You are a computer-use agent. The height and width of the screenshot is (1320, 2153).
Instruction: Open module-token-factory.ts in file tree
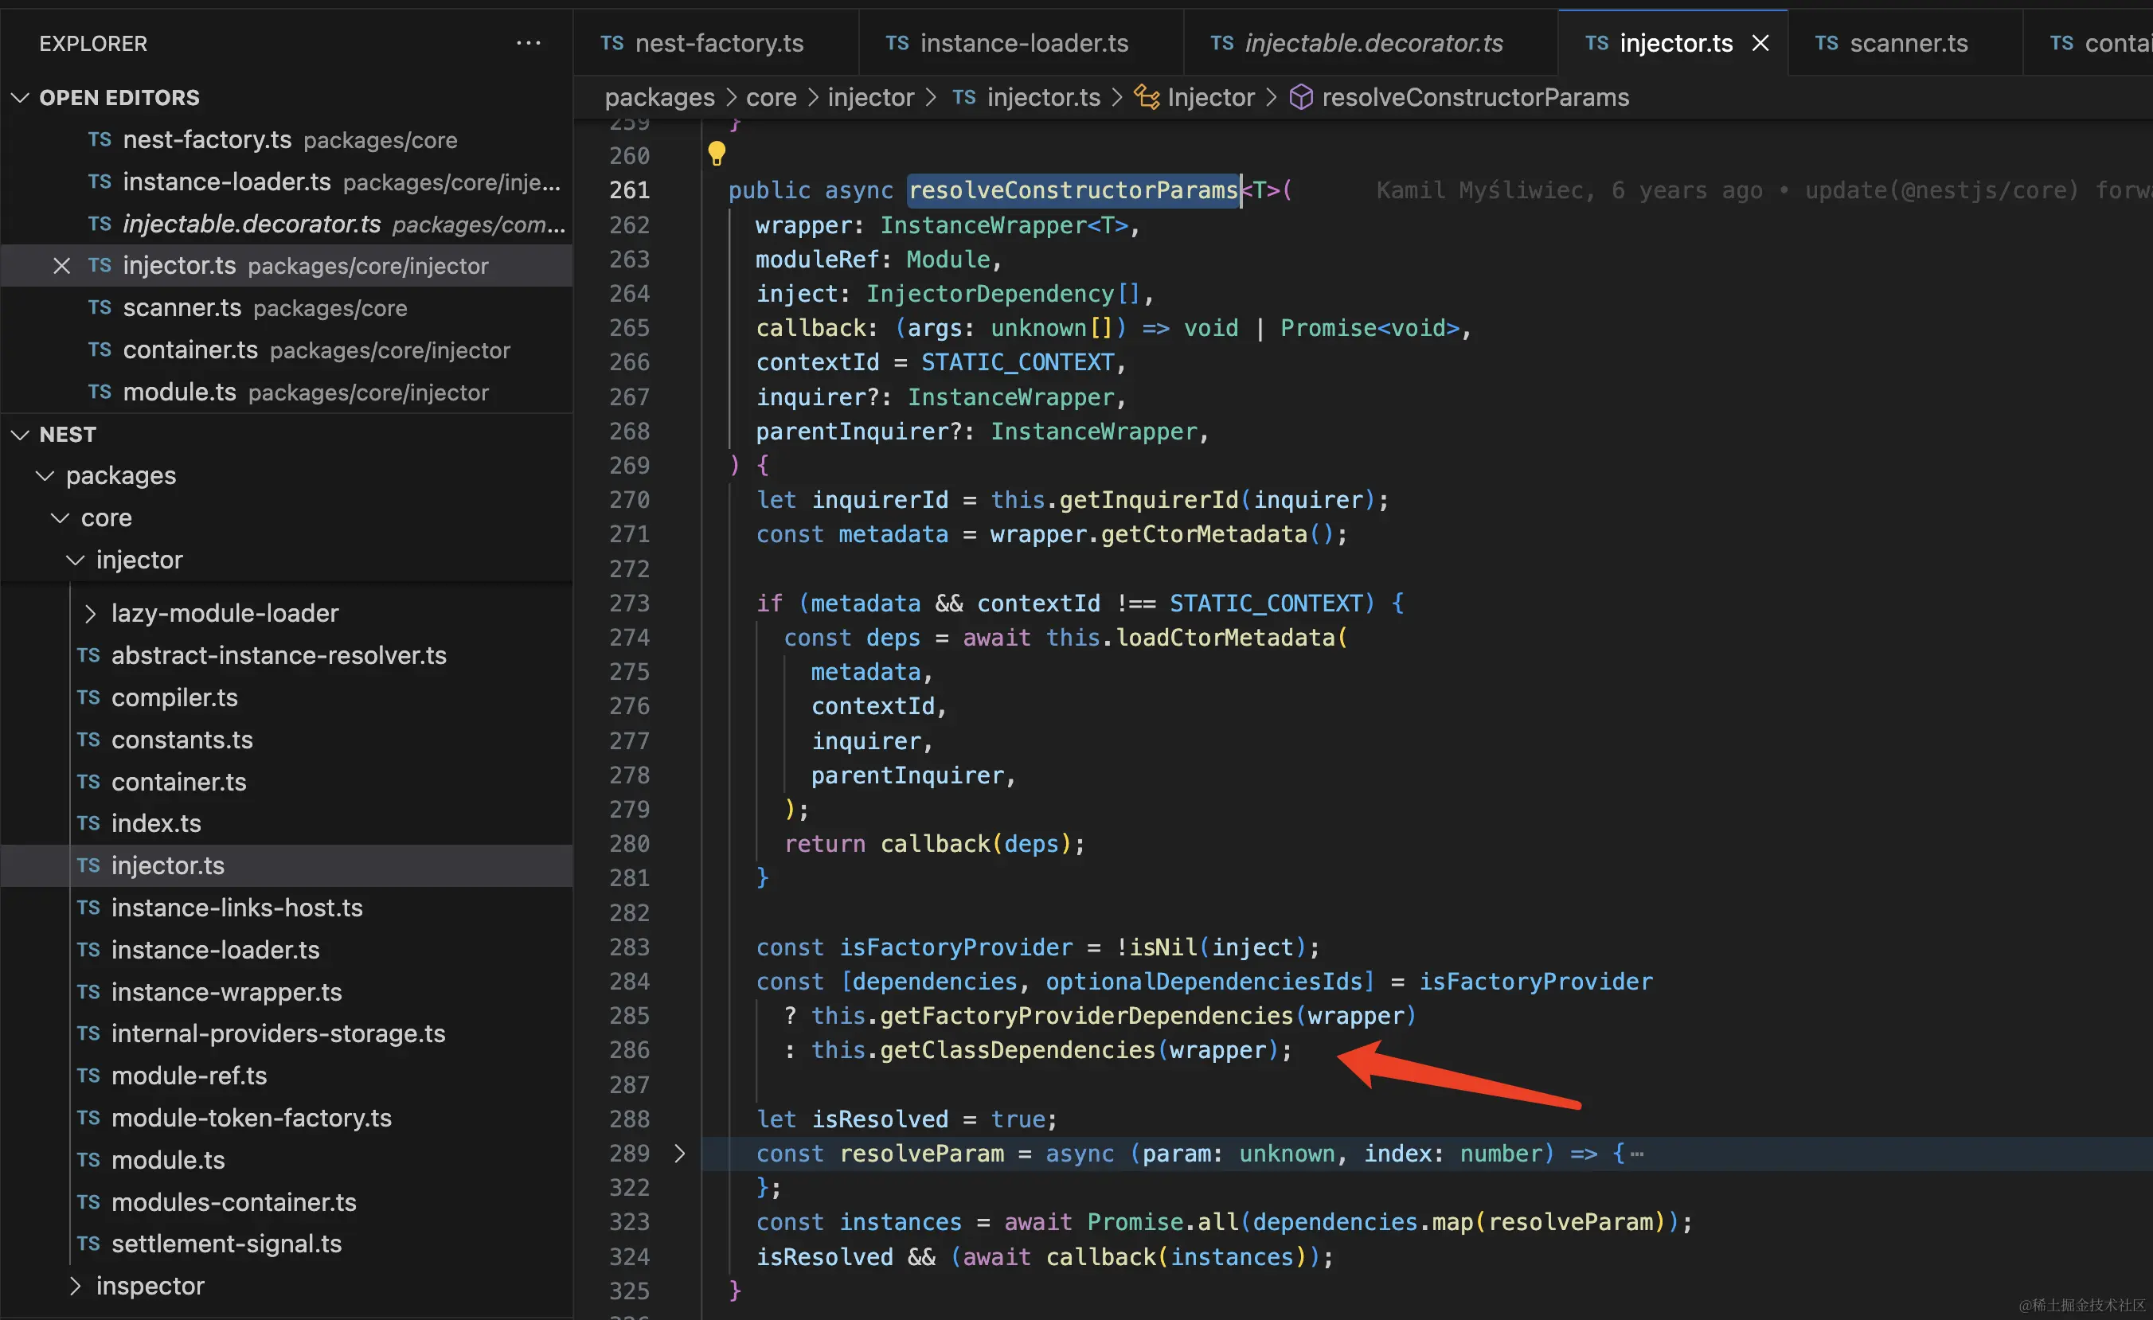287,1117
